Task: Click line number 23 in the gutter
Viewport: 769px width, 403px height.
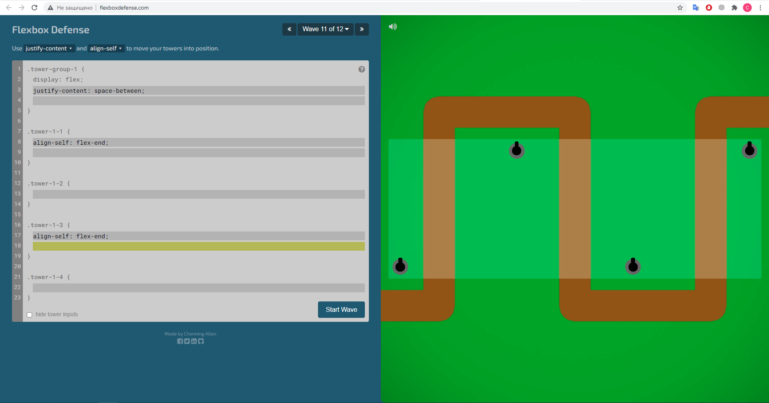Action: tap(18, 297)
